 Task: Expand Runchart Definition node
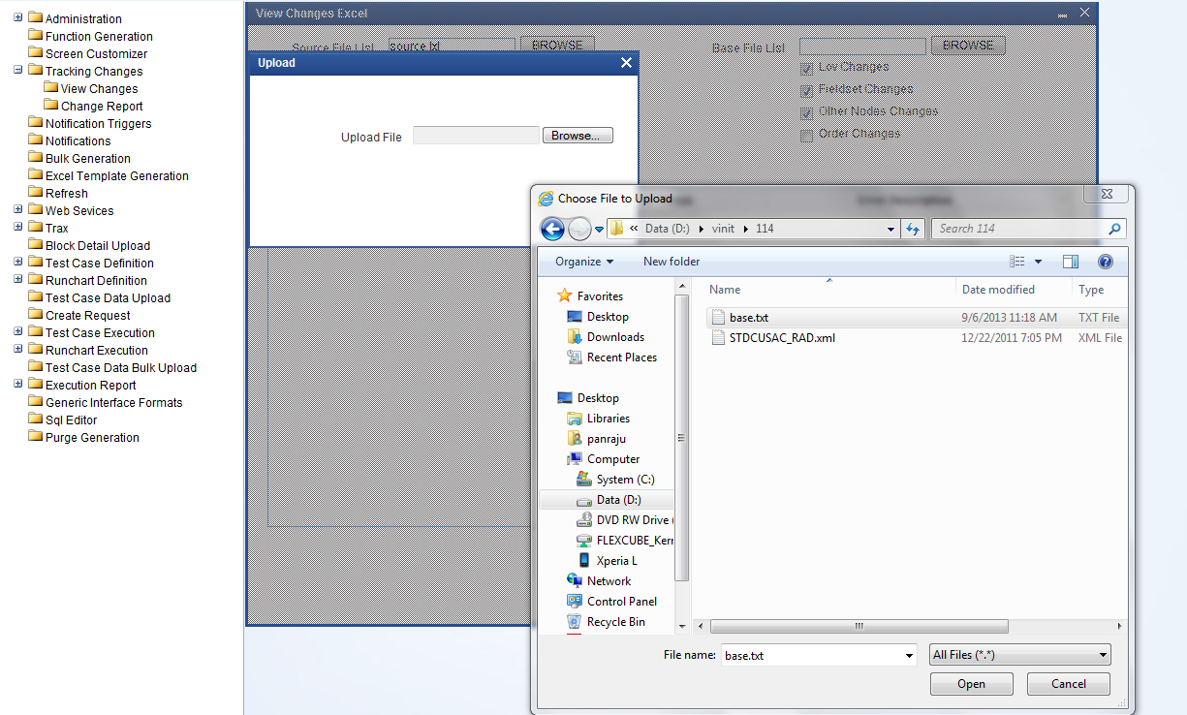coord(18,280)
